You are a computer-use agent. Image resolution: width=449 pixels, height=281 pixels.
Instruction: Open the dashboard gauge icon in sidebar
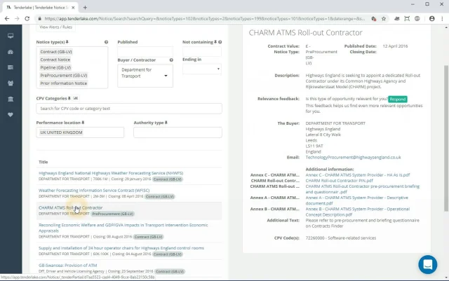pyautogui.click(x=10, y=51)
